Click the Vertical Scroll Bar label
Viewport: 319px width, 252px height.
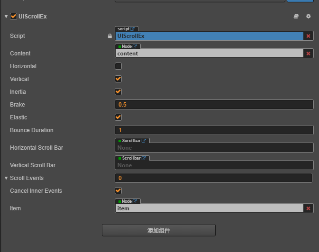[x=33, y=165]
